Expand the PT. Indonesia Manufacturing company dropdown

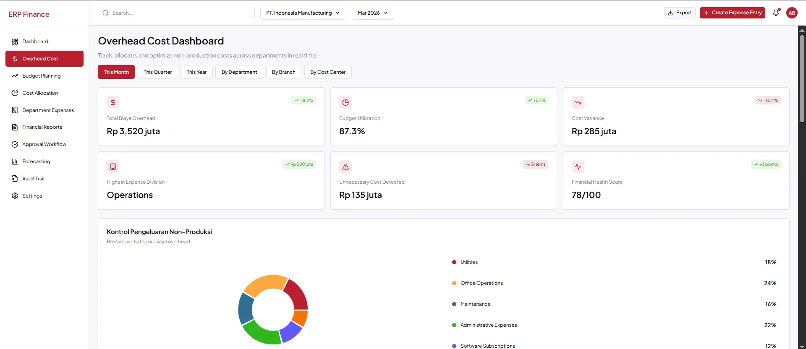click(303, 13)
